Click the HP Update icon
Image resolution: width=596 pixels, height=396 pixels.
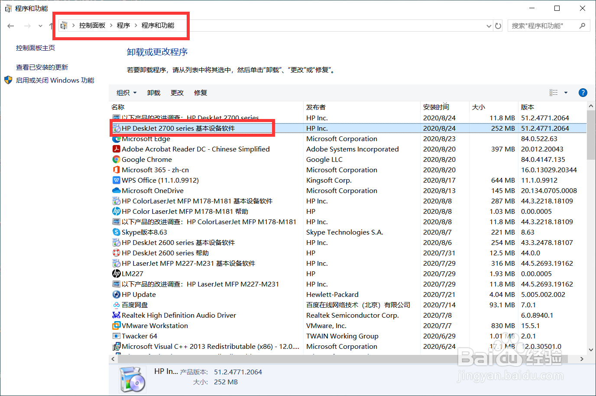pos(115,295)
